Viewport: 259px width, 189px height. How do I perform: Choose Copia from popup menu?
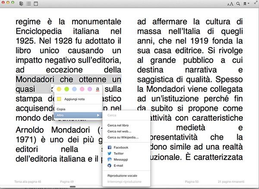[x=61, y=109]
